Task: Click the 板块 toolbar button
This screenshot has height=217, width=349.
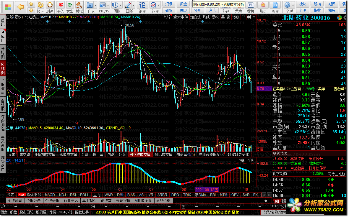Action: (303, 4)
